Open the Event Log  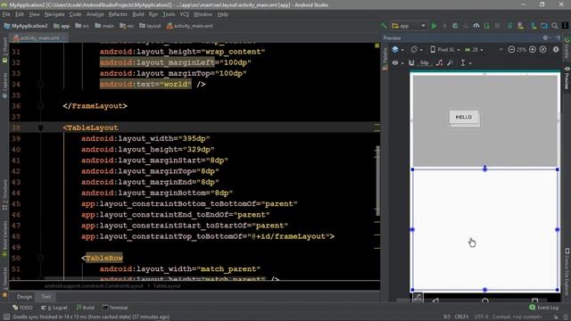pos(544,308)
